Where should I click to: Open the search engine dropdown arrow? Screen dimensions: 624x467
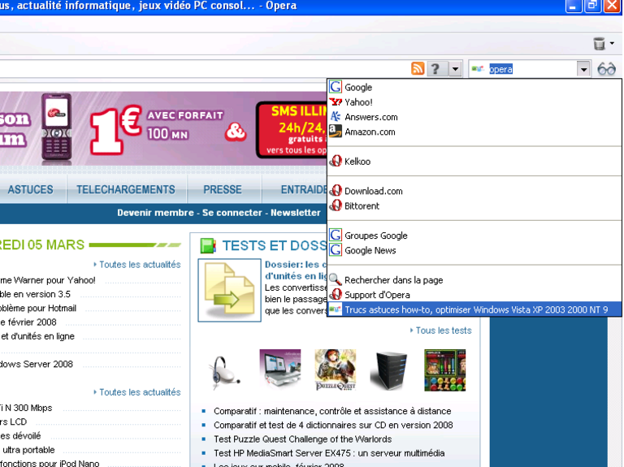tap(583, 69)
